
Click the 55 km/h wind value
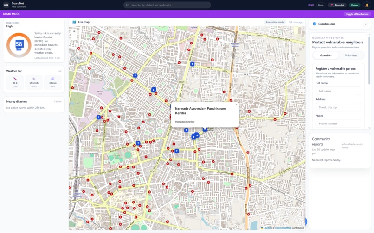[x=34, y=83]
